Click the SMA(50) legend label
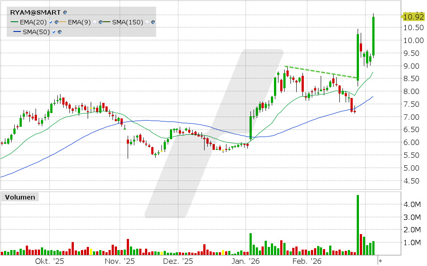 coord(36,32)
